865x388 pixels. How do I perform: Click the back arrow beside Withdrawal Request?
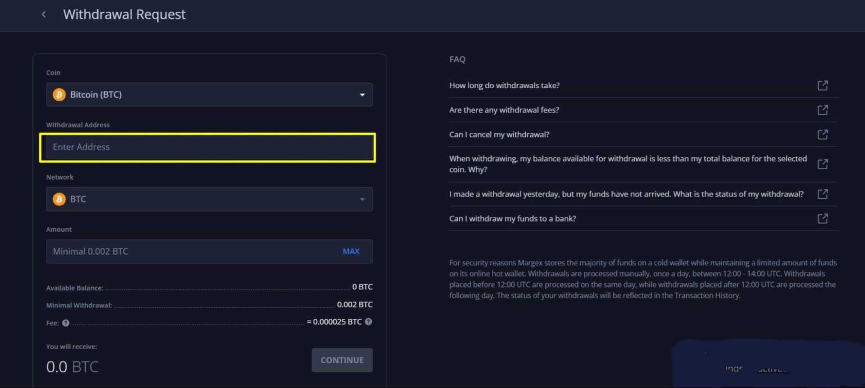[44, 14]
